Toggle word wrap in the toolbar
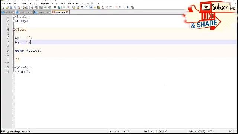Screen dimensions: 238x134 point(83,7)
